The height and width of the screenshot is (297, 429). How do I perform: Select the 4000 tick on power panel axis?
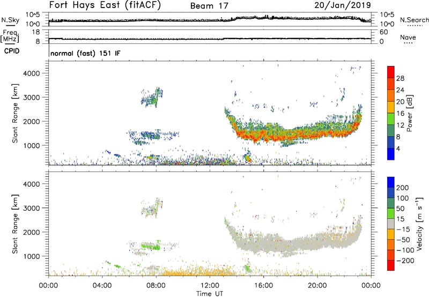tap(32, 73)
